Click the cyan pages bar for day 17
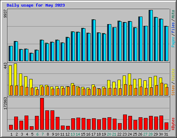The height and width of the screenshot is (138, 177). (x=94, y=40)
